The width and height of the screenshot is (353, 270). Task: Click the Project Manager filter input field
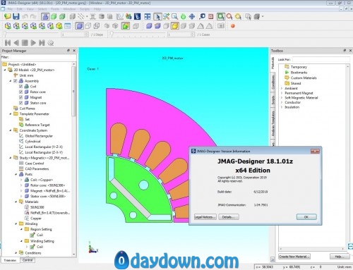(x=43, y=57)
